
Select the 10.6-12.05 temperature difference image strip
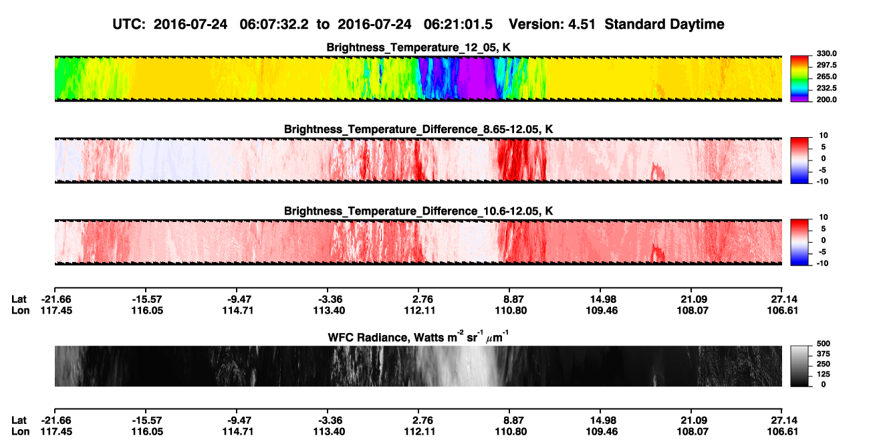418,242
